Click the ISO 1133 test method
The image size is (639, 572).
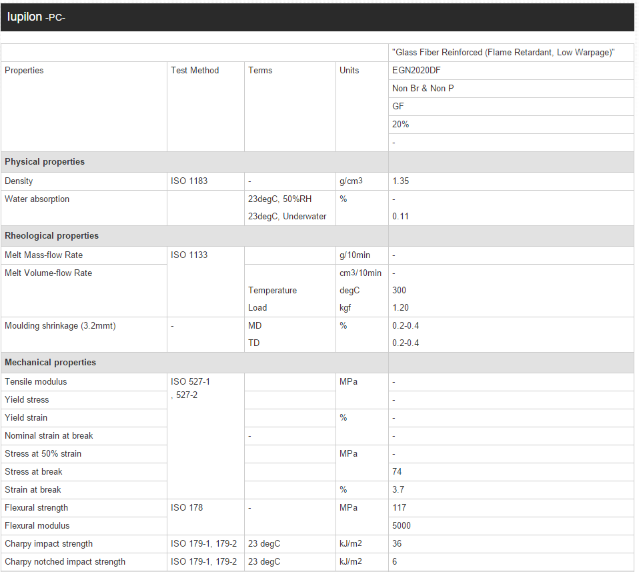point(189,255)
